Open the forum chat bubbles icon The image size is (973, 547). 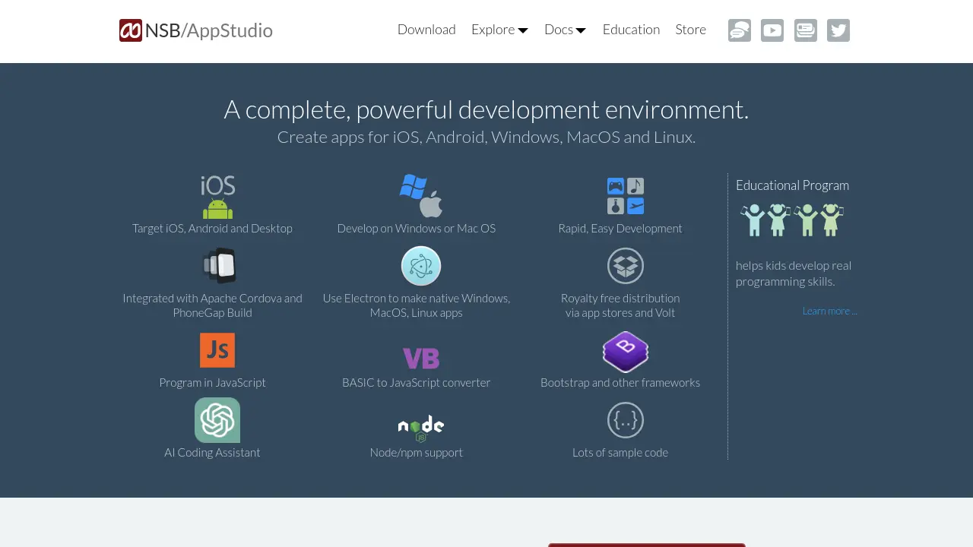(740, 30)
